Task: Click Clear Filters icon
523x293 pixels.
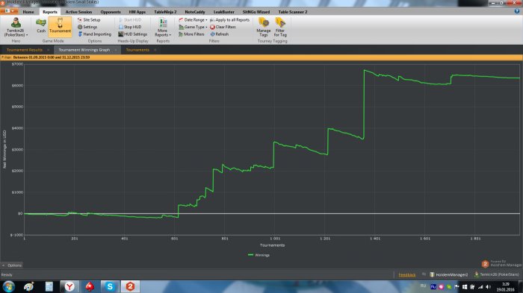Action: pyautogui.click(x=212, y=27)
